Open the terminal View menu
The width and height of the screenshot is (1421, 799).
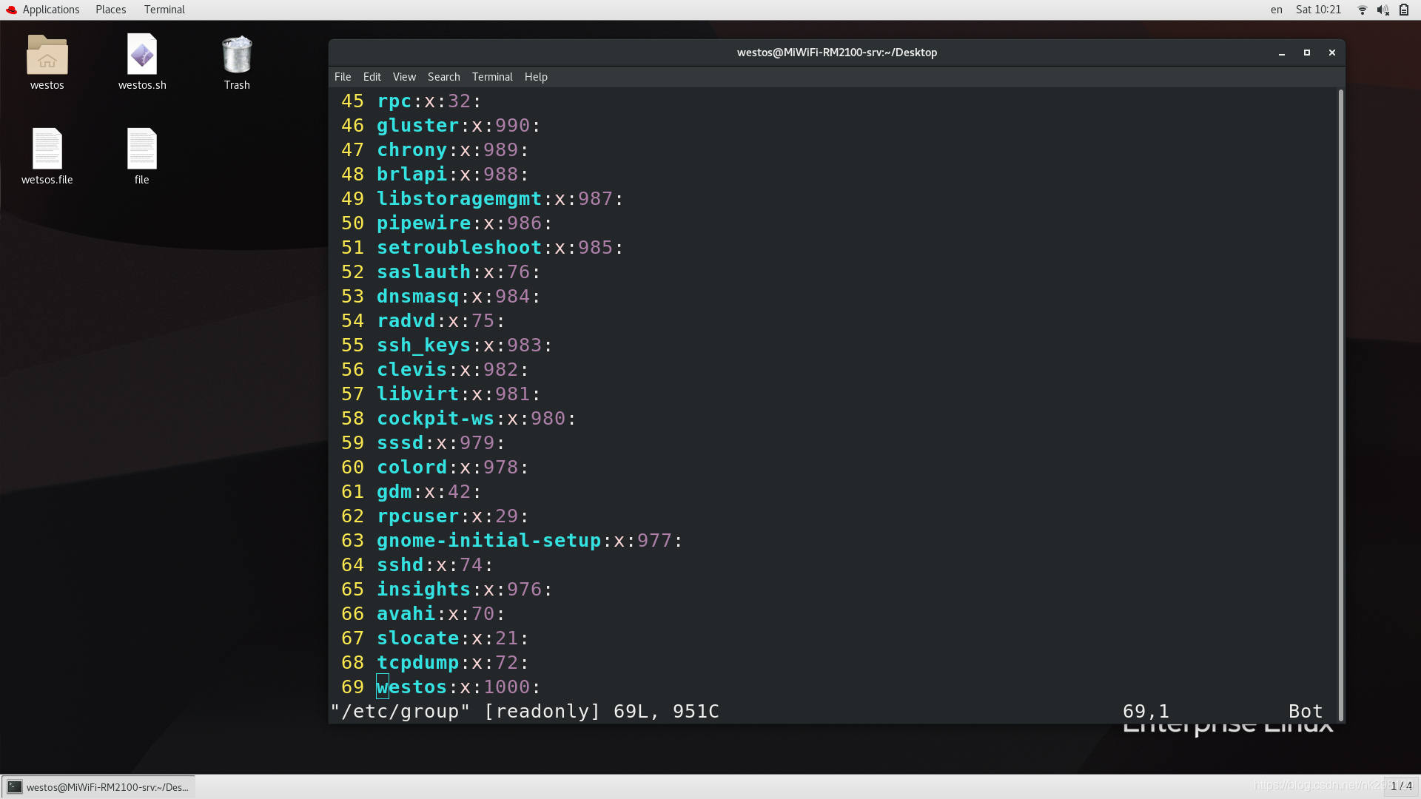404,77
